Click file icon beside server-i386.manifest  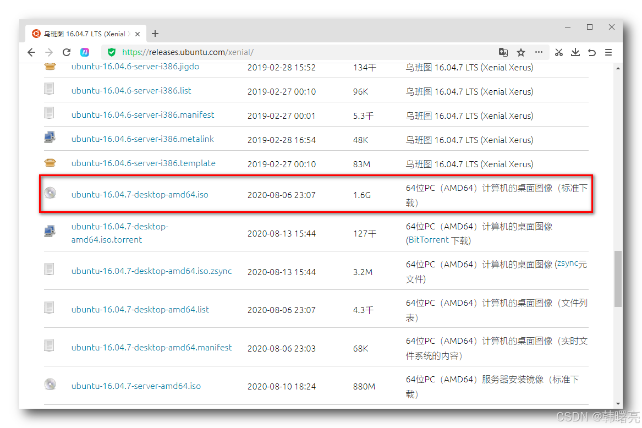pyautogui.click(x=49, y=113)
